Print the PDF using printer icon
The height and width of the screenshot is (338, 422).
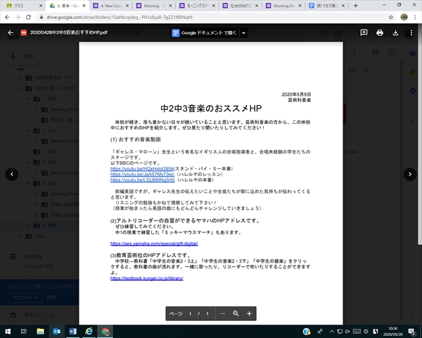click(380, 32)
